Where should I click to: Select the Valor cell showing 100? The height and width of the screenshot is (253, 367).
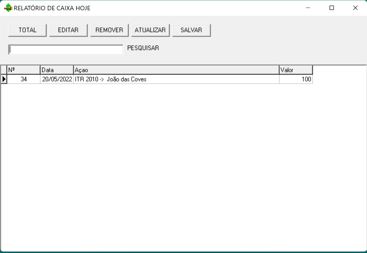[x=295, y=79]
